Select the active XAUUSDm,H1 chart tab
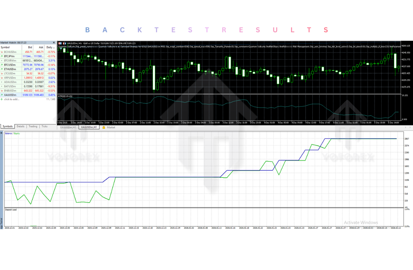 pos(89,127)
